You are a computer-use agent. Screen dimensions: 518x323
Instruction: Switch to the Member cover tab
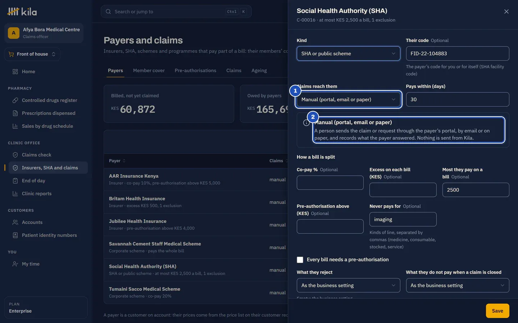149,70
